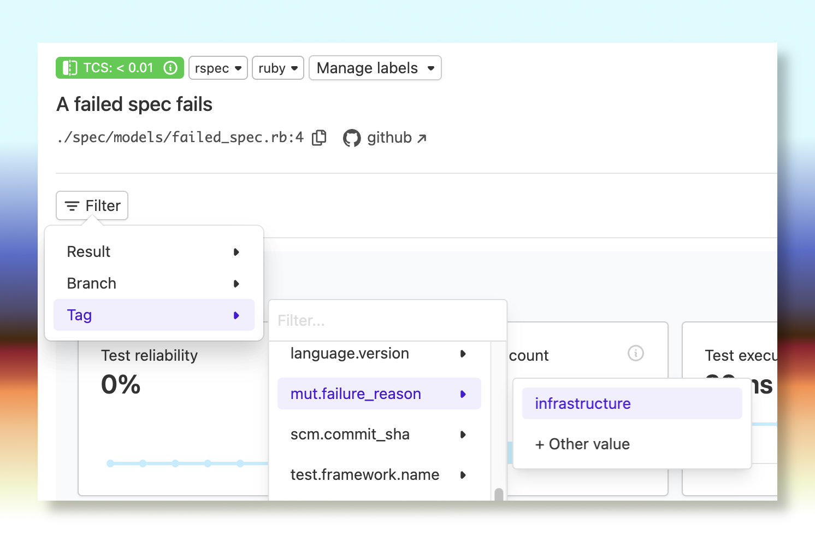Click the ./spec/models/failed_spec.rb:4 path text
This screenshot has width=815, height=540.
tap(180, 137)
